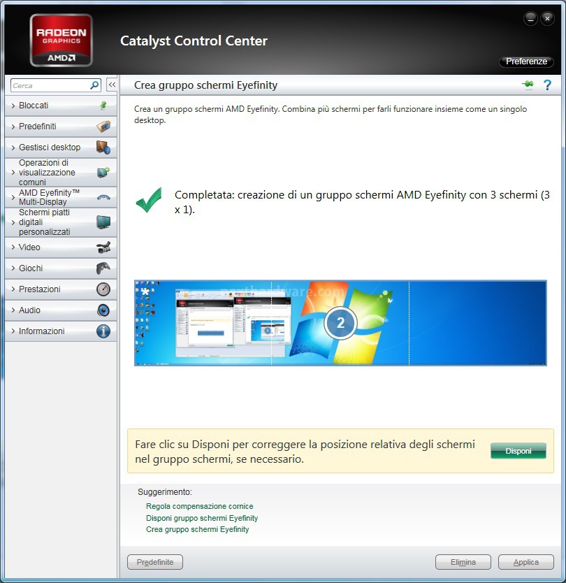Open help with the question mark icon
The width and height of the screenshot is (566, 583).
point(547,85)
